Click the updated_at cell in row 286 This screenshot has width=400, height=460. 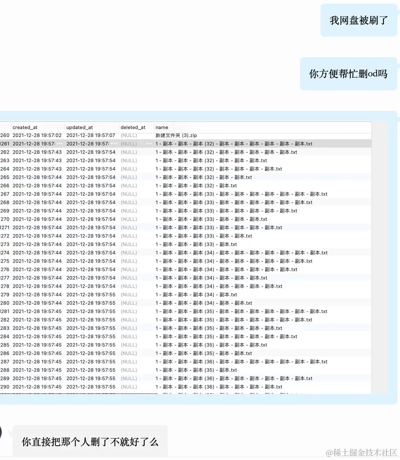(91, 353)
